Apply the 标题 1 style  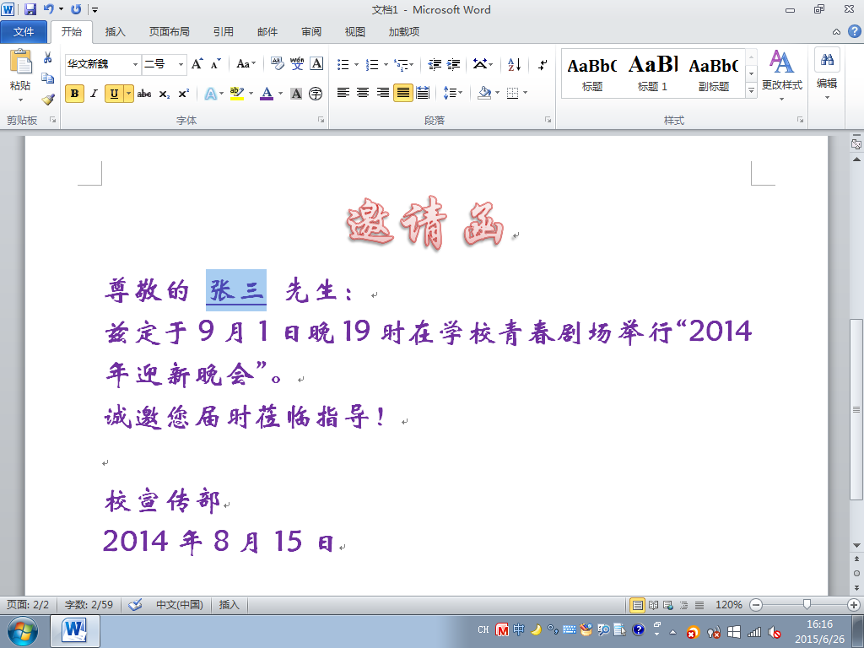point(652,73)
